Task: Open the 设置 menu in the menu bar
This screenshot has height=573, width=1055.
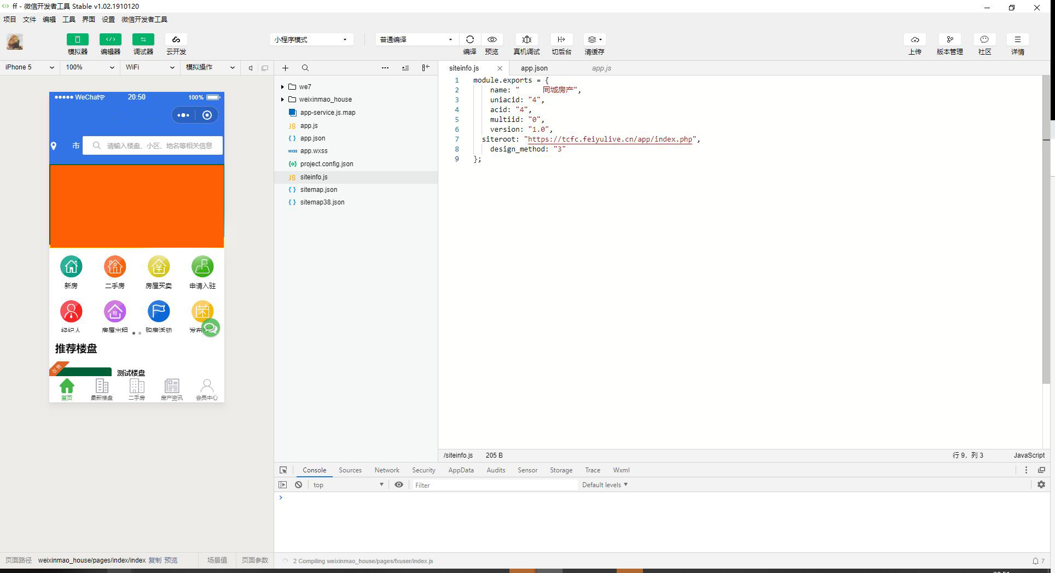Action: [x=108, y=19]
